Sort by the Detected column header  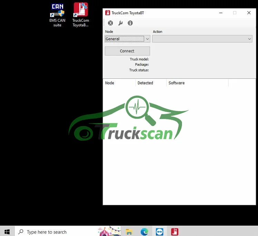coord(151,83)
